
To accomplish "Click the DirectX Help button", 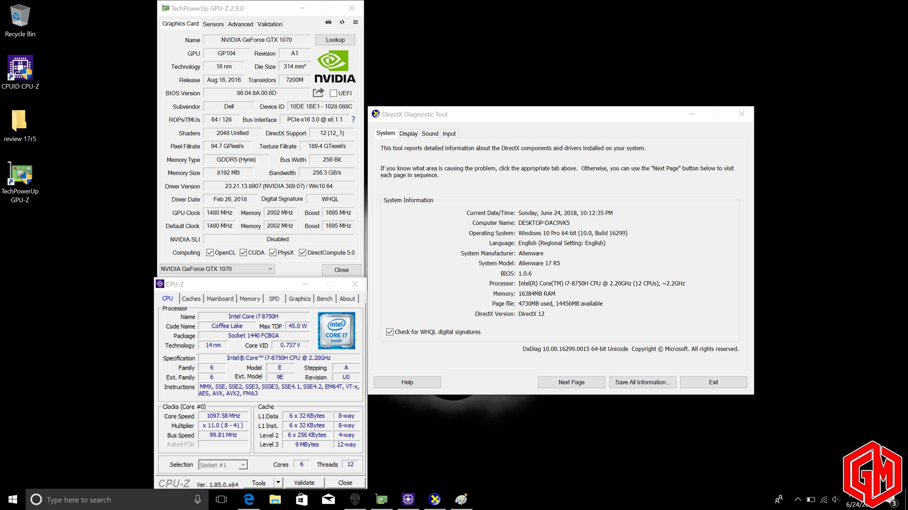I will pos(407,382).
